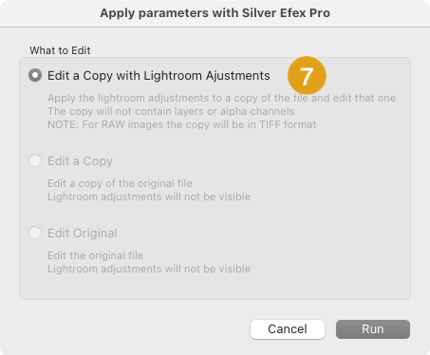
Task: Click the visibility warning below Edit Original
Action: point(149,269)
